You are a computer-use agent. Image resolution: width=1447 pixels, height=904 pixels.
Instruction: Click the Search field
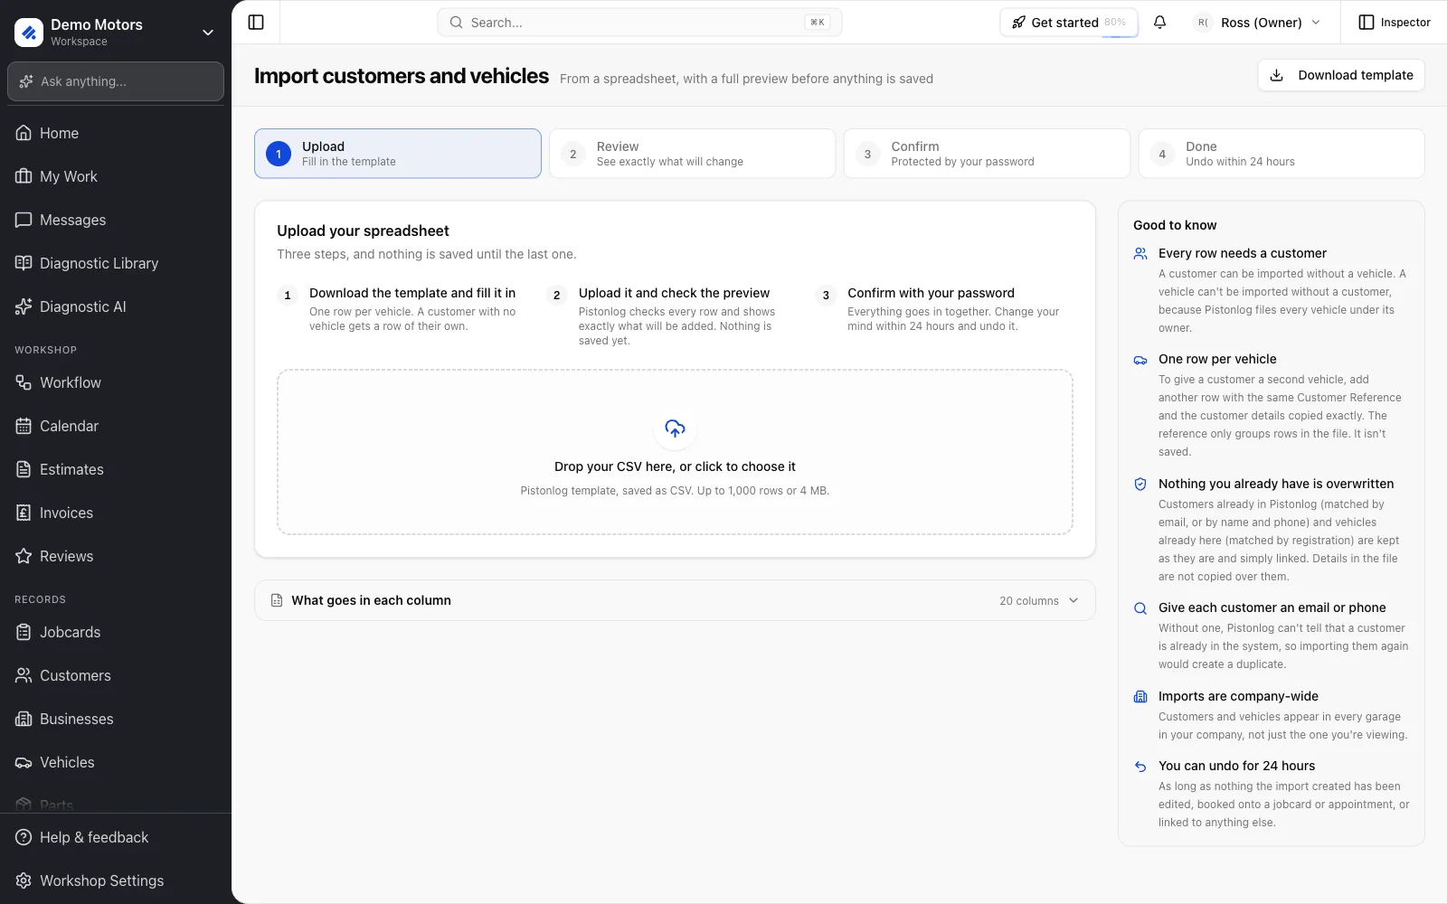click(639, 23)
